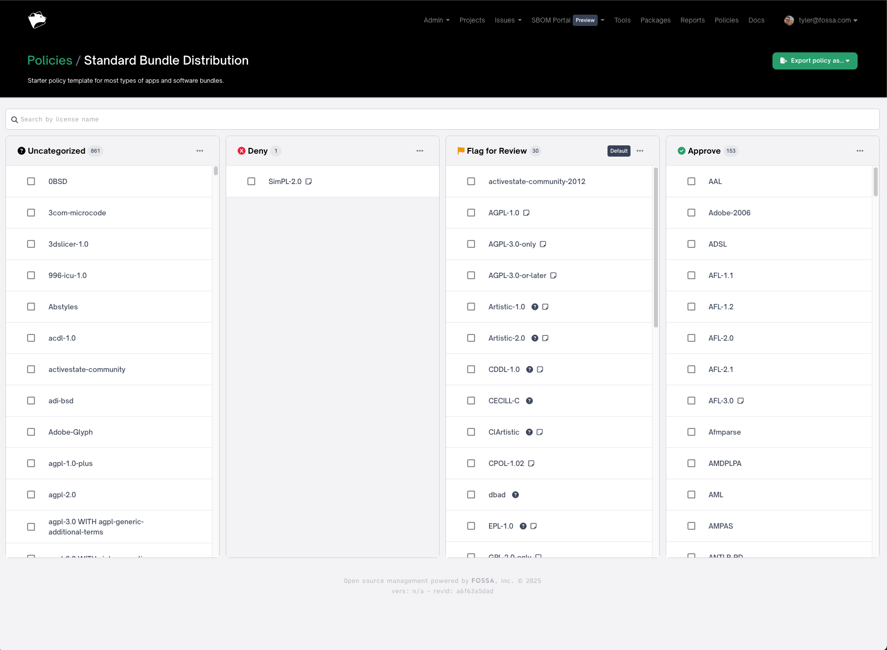This screenshot has height=650, width=887.
Task: Open the ellipsis menu on the Approve column
Action: [860, 151]
